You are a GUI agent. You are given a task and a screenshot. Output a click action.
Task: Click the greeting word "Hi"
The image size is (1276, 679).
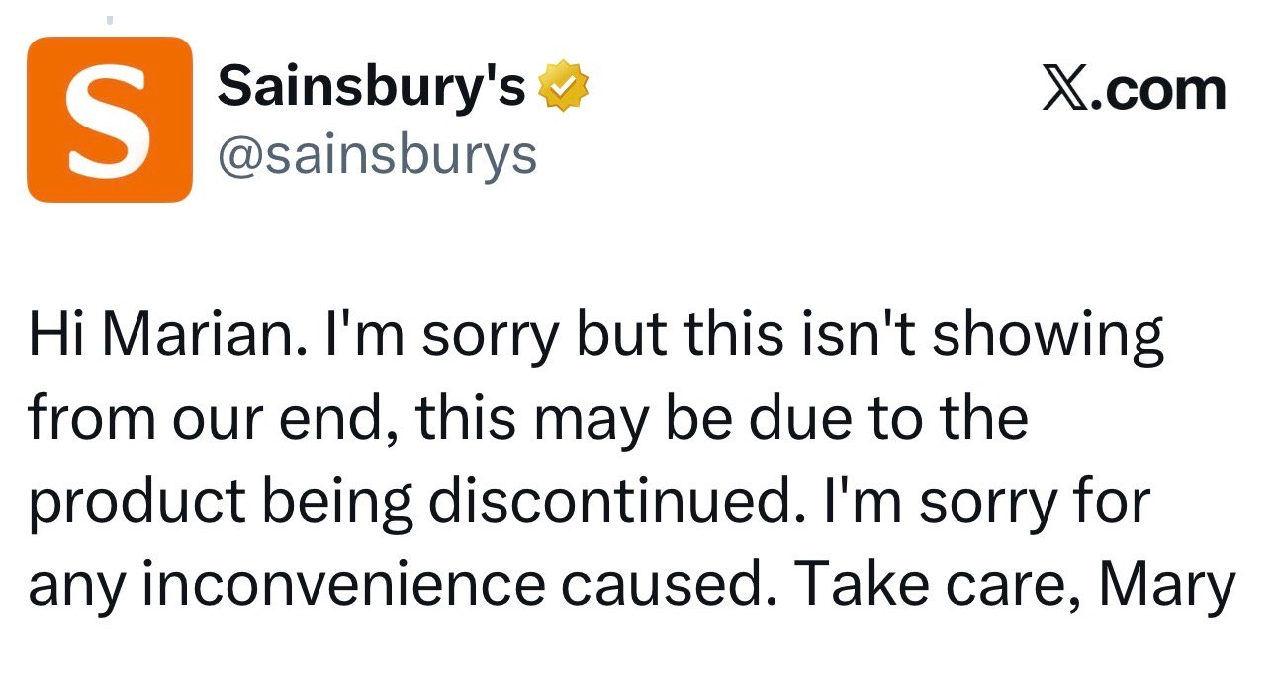click(x=56, y=337)
